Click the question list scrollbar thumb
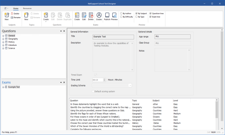This screenshot has width=225, height=135. coord(217,110)
